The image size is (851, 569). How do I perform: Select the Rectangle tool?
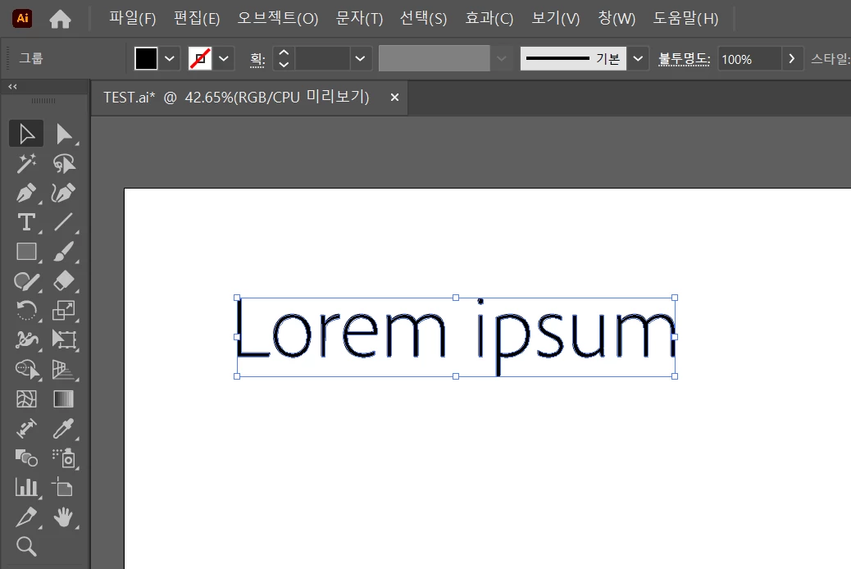(x=26, y=252)
